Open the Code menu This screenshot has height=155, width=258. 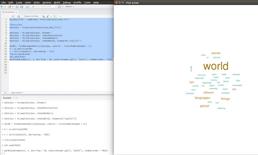19,2
